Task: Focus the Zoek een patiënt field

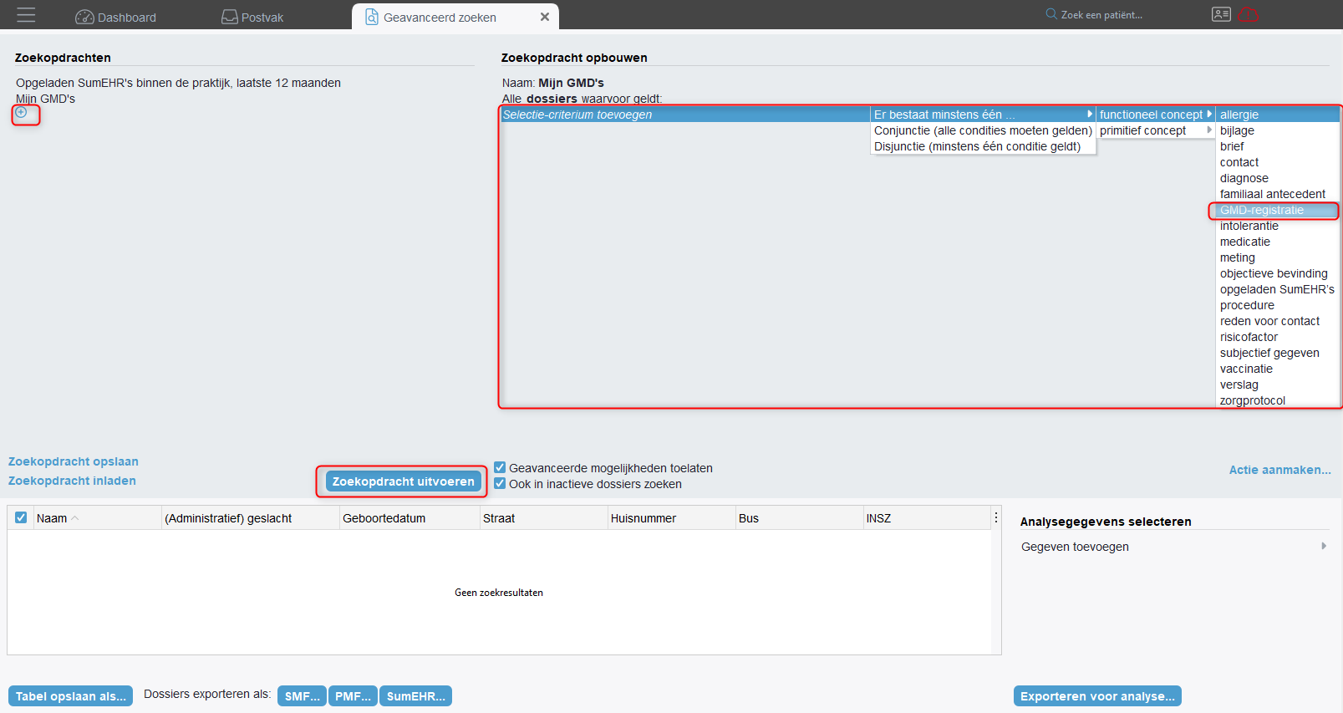Action: [1101, 14]
